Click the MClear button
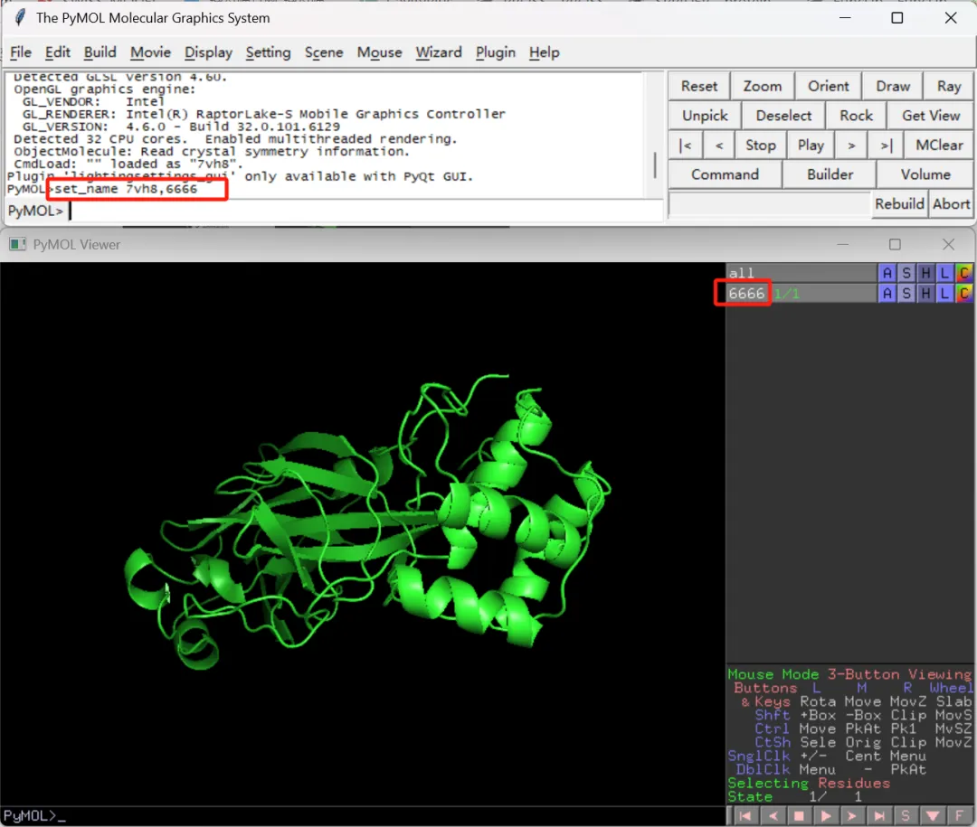The image size is (977, 827). [938, 146]
